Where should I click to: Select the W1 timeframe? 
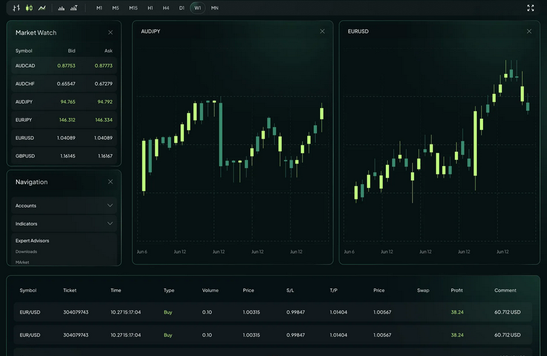click(197, 8)
